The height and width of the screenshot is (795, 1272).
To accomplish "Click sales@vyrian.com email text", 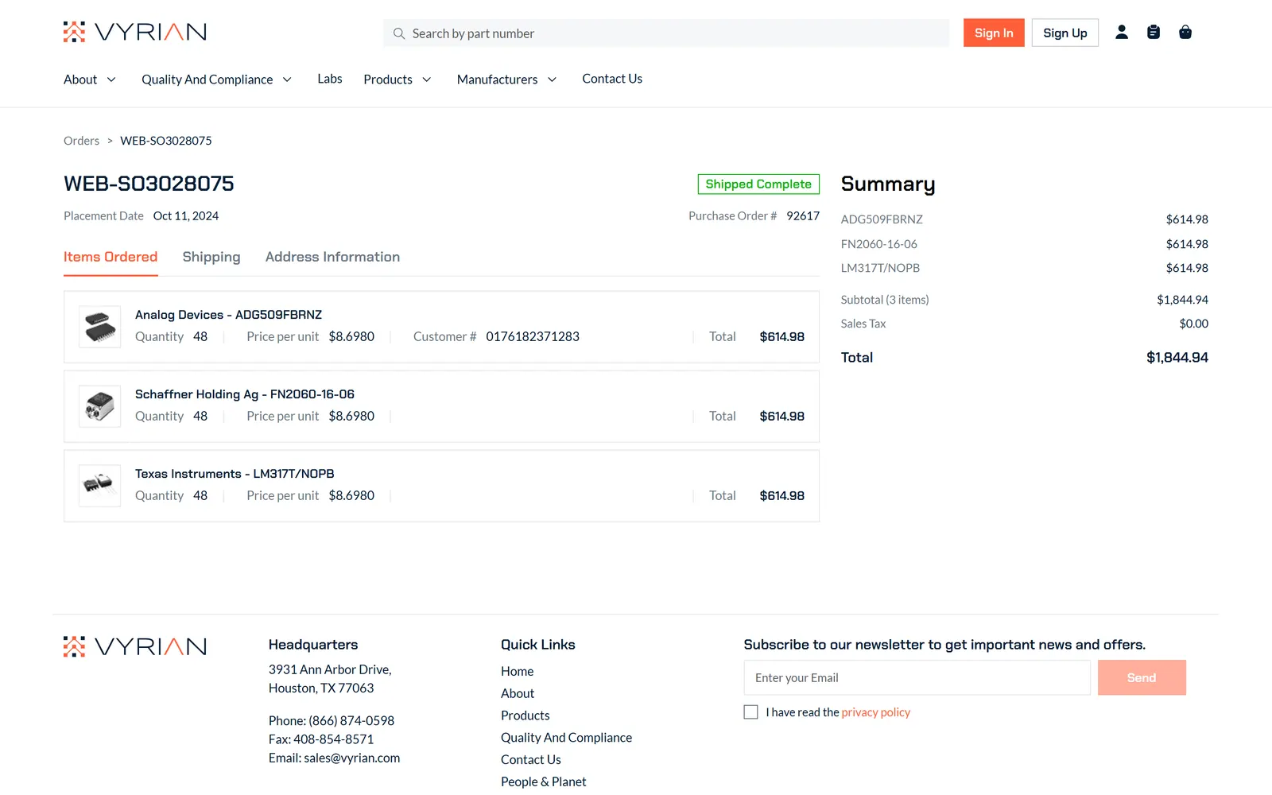I will coord(352,758).
